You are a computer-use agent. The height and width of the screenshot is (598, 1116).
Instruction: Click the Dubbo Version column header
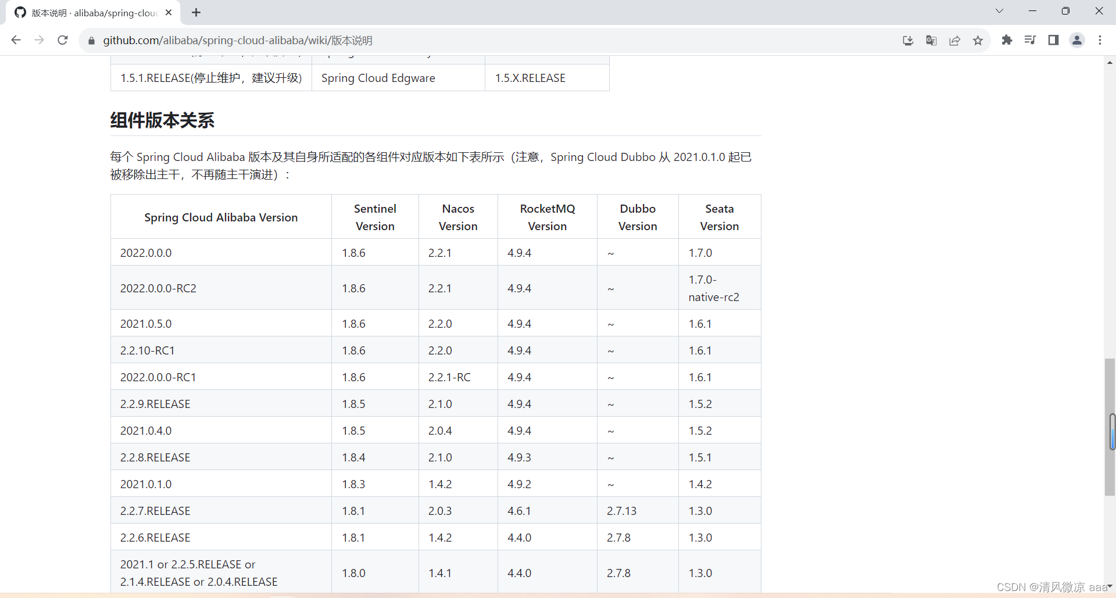click(638, 217)
